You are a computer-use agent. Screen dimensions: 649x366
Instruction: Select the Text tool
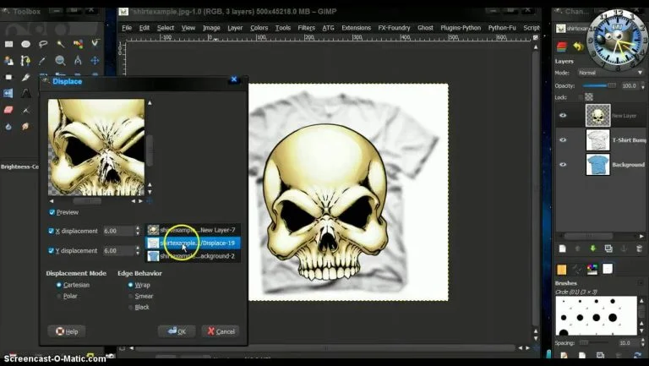[x=26, y=93]
